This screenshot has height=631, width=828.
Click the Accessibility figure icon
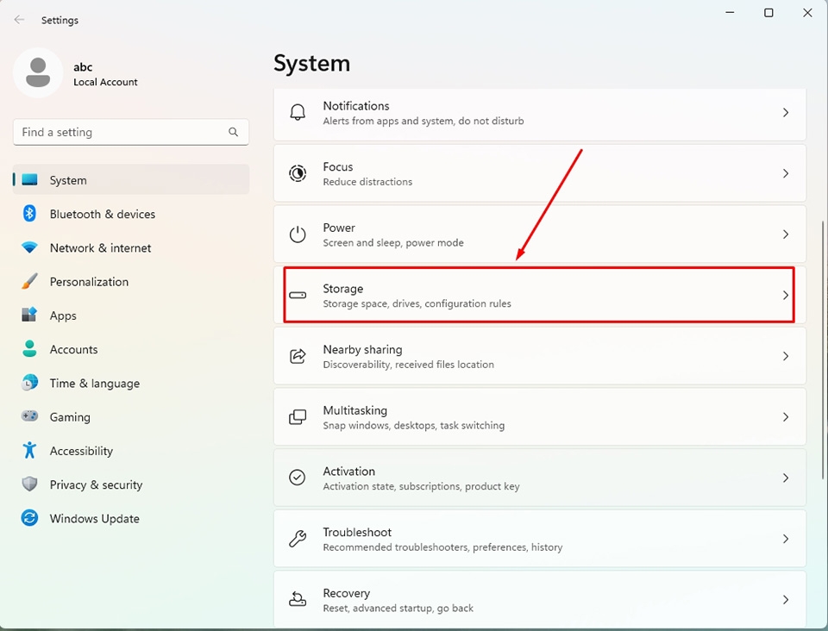click(x=29, y=450)
